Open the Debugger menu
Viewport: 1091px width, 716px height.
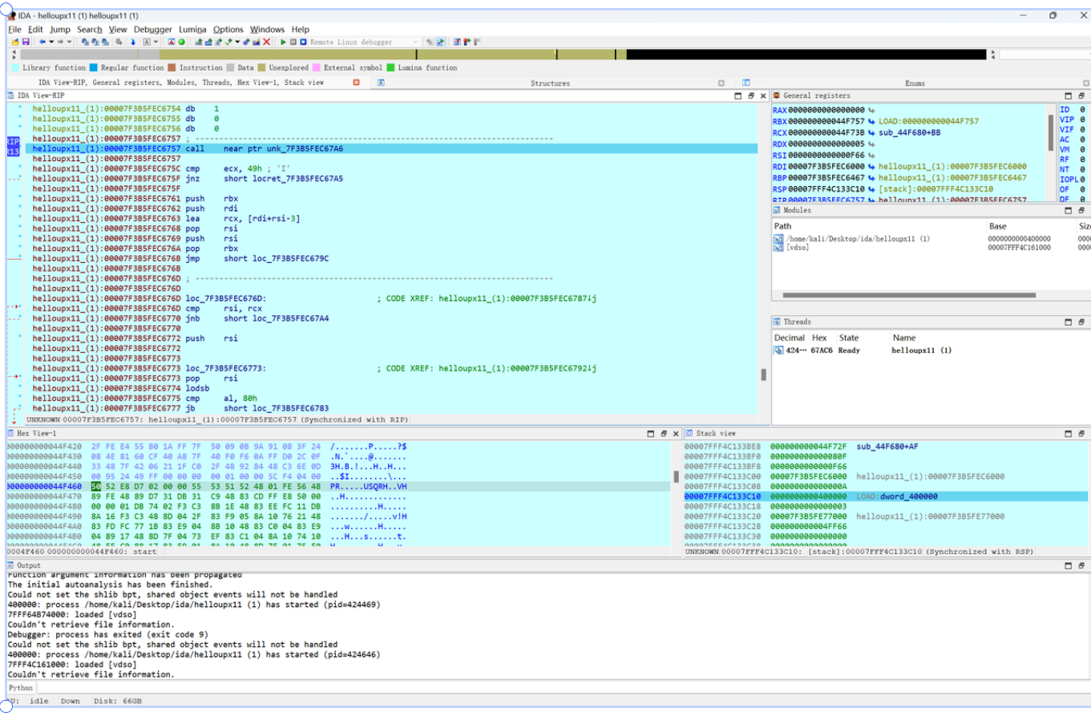coord(152,29)
